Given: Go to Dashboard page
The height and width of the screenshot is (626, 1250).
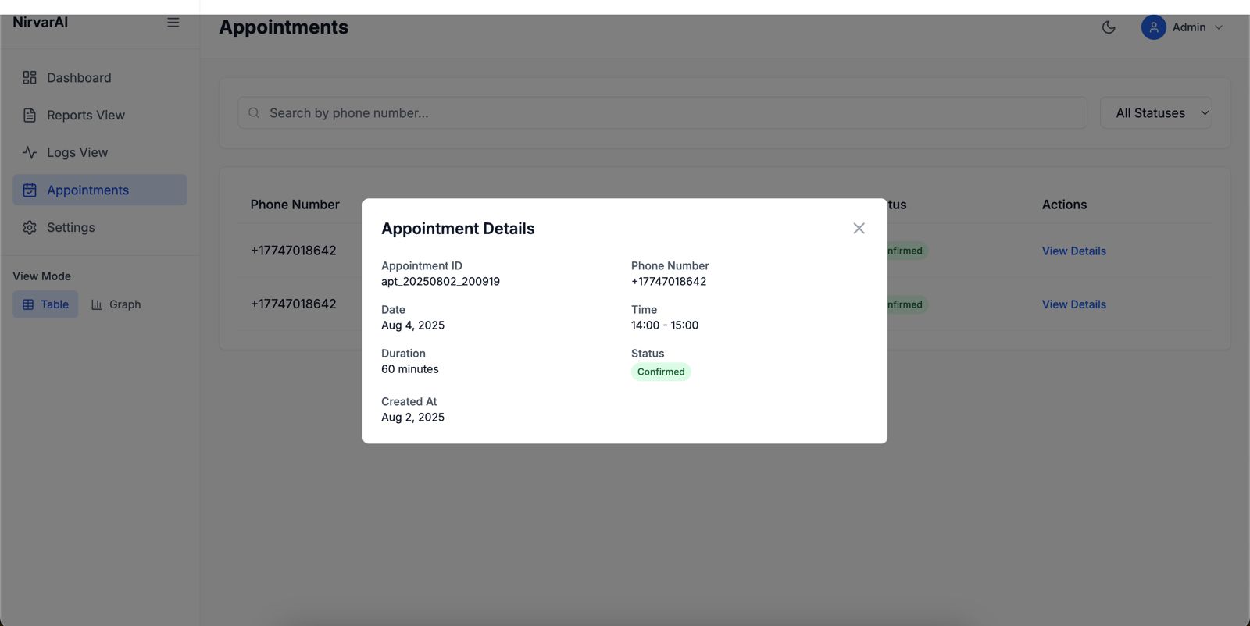Looking at the screenshot, I should click(100, 77).
